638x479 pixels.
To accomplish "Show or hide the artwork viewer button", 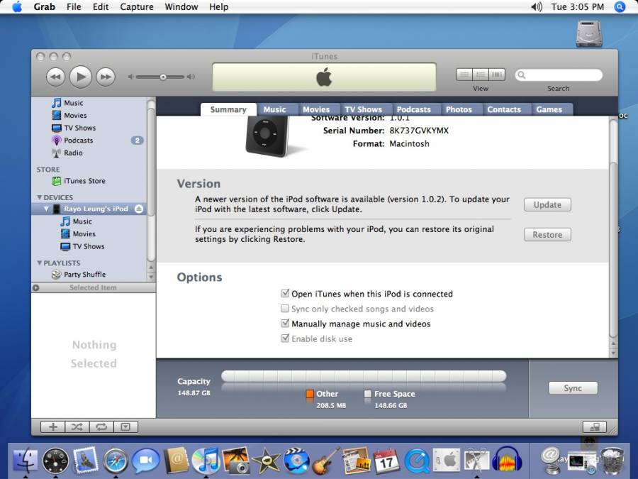I will tap(125, 427).
